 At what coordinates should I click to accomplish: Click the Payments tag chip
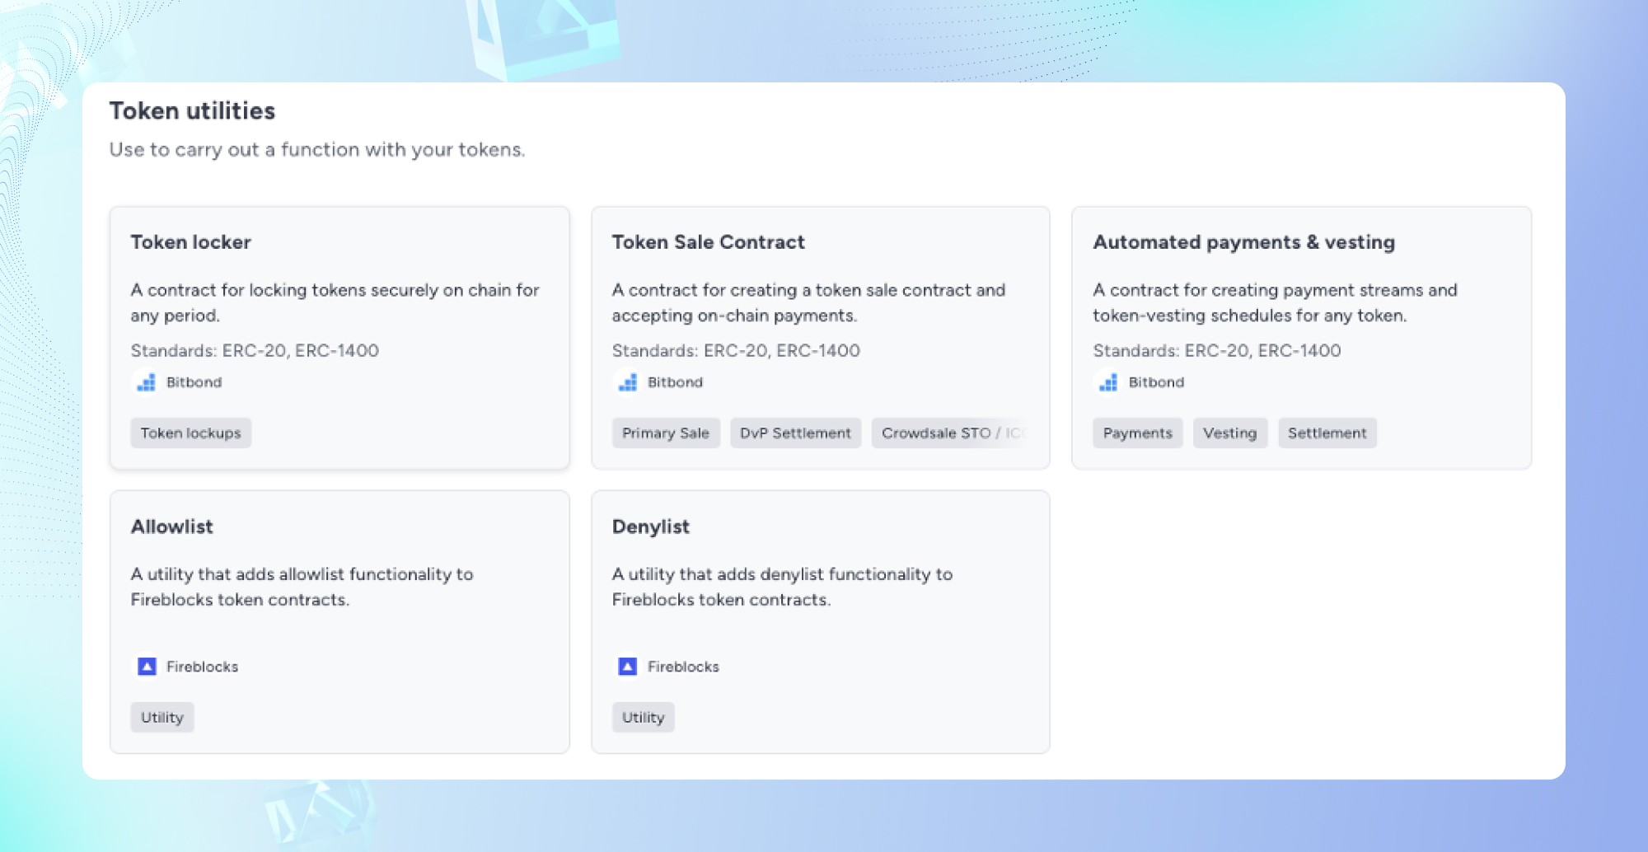pyautogui.click(x=1137, y=433)
